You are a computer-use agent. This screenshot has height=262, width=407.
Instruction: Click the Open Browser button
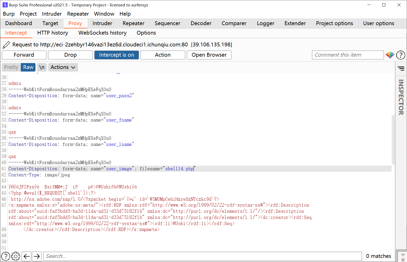coord(209,55)
